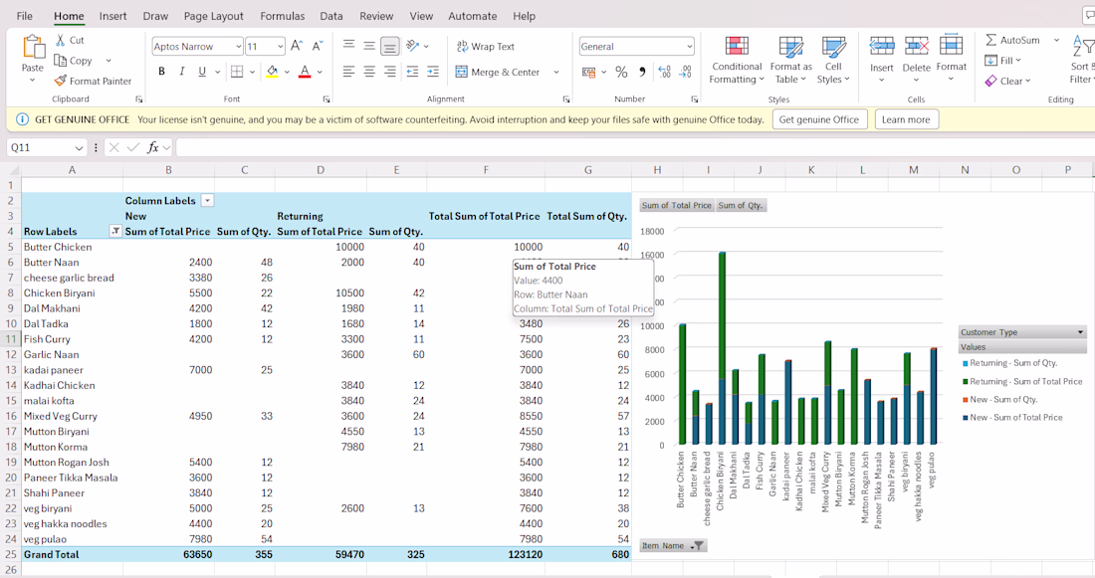This screenshot has height=578, width=1095.
Task: Open Conditional Formatting menu
Action: tap(737, 60)
